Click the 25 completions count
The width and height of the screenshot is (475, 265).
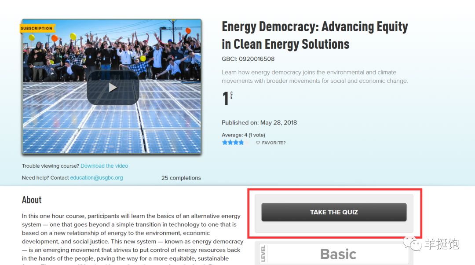click(181, 178)
